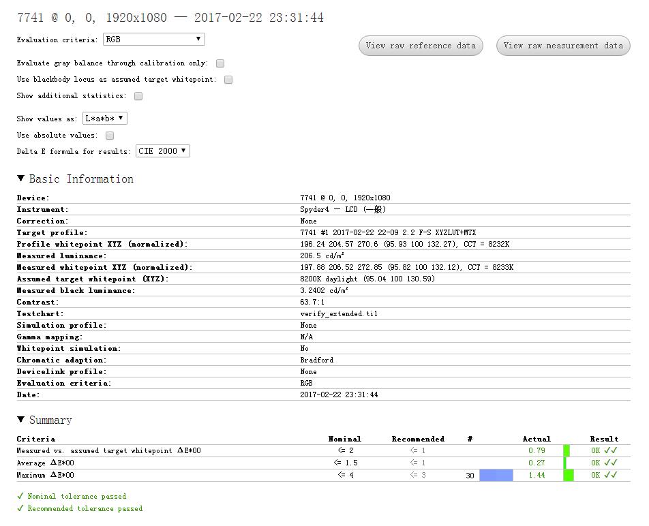Image resolution: width=649 pixels, height=526 pixels.
Task: Toggle blackbody locus as target whitepoint checkbox
Action: pyautogui.click(x=228, y=80)
